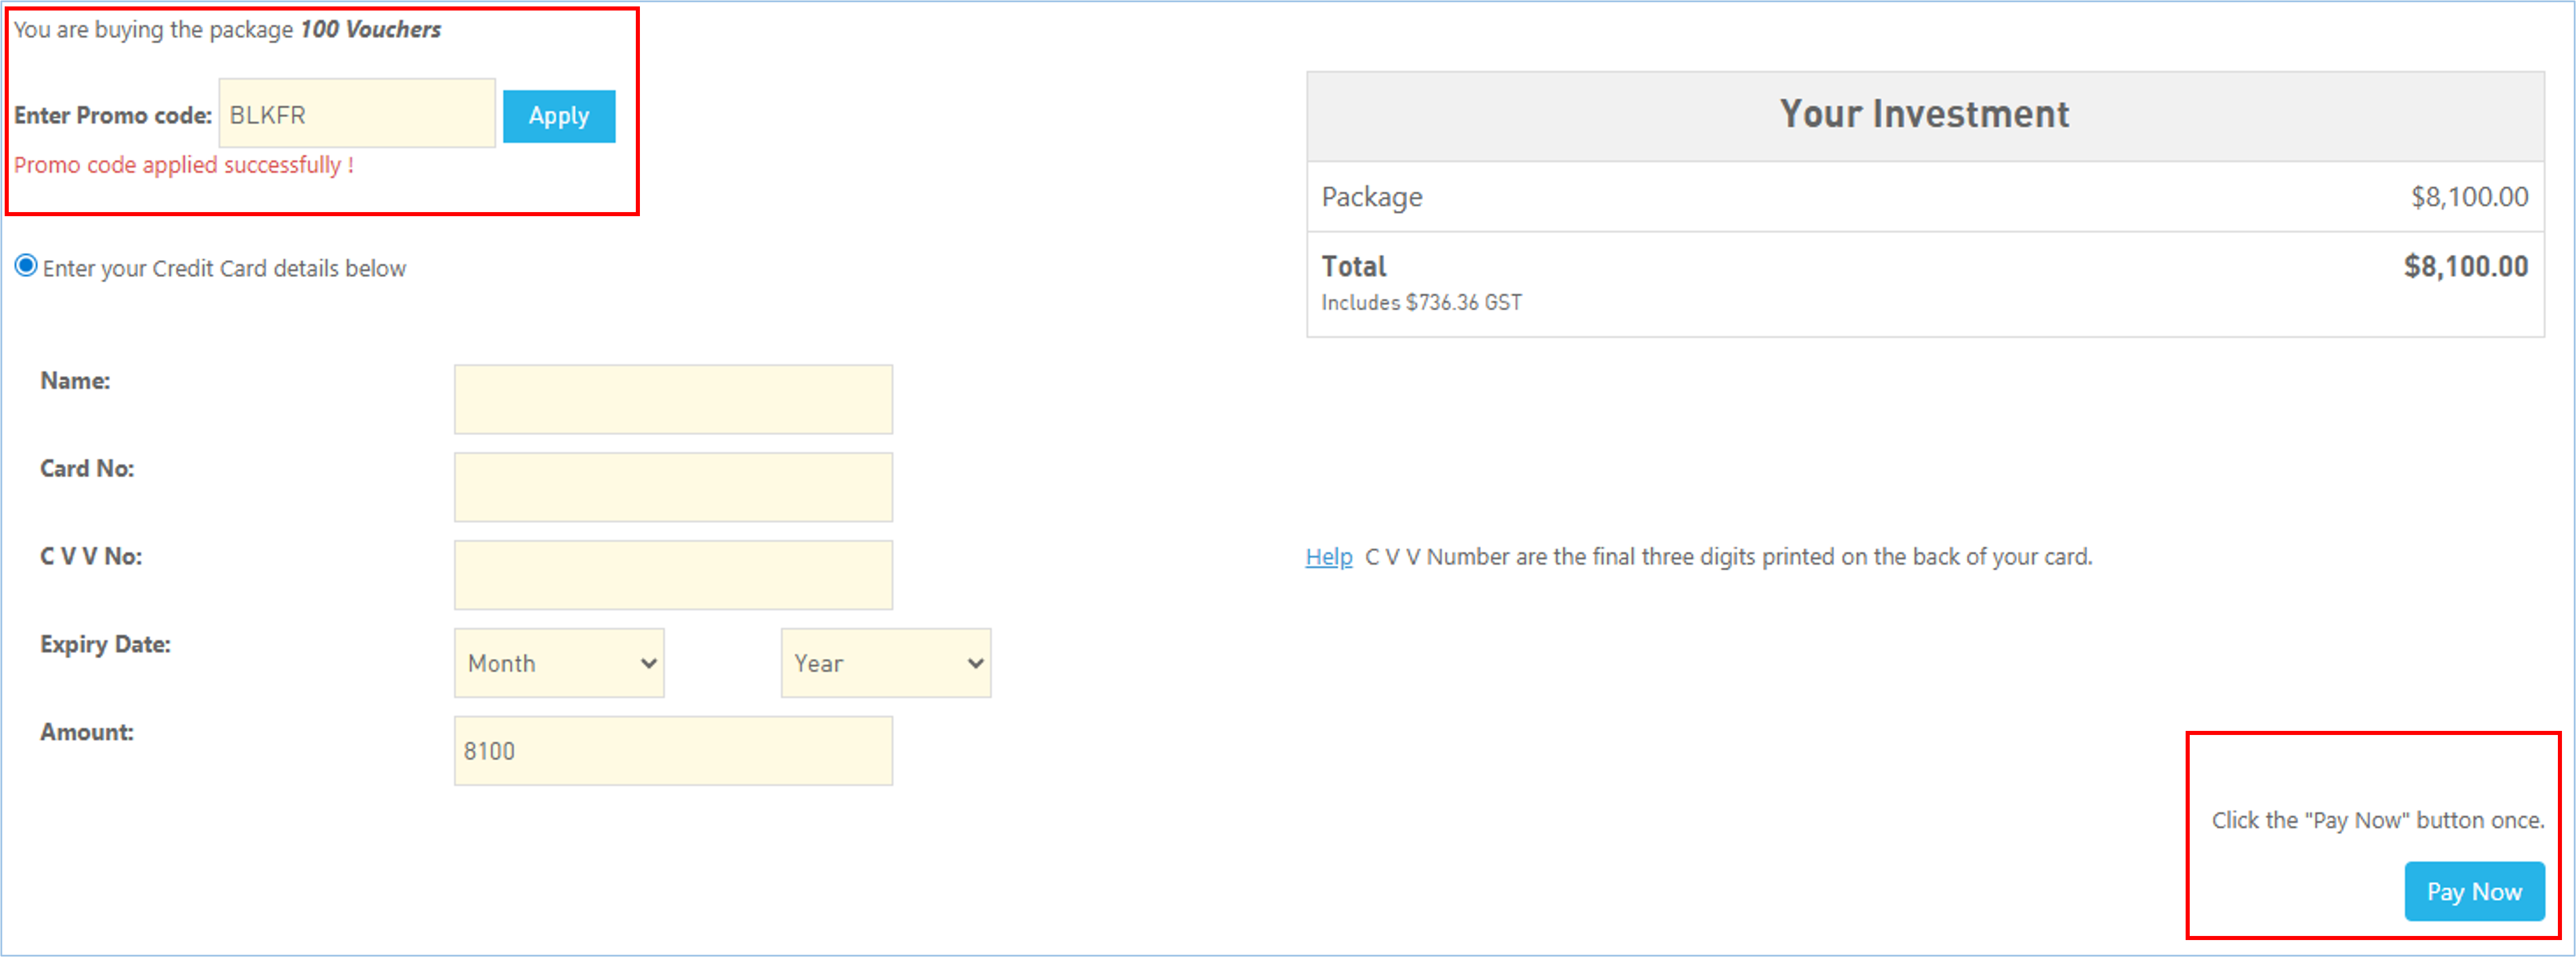Click the Package price $8,100.00
2576x957 pixels.
click(2469, 197)
